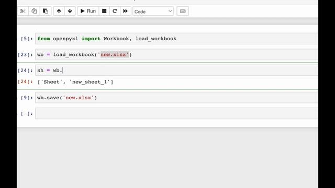
Task: Click the [5] input prompt
Action: 27,39
